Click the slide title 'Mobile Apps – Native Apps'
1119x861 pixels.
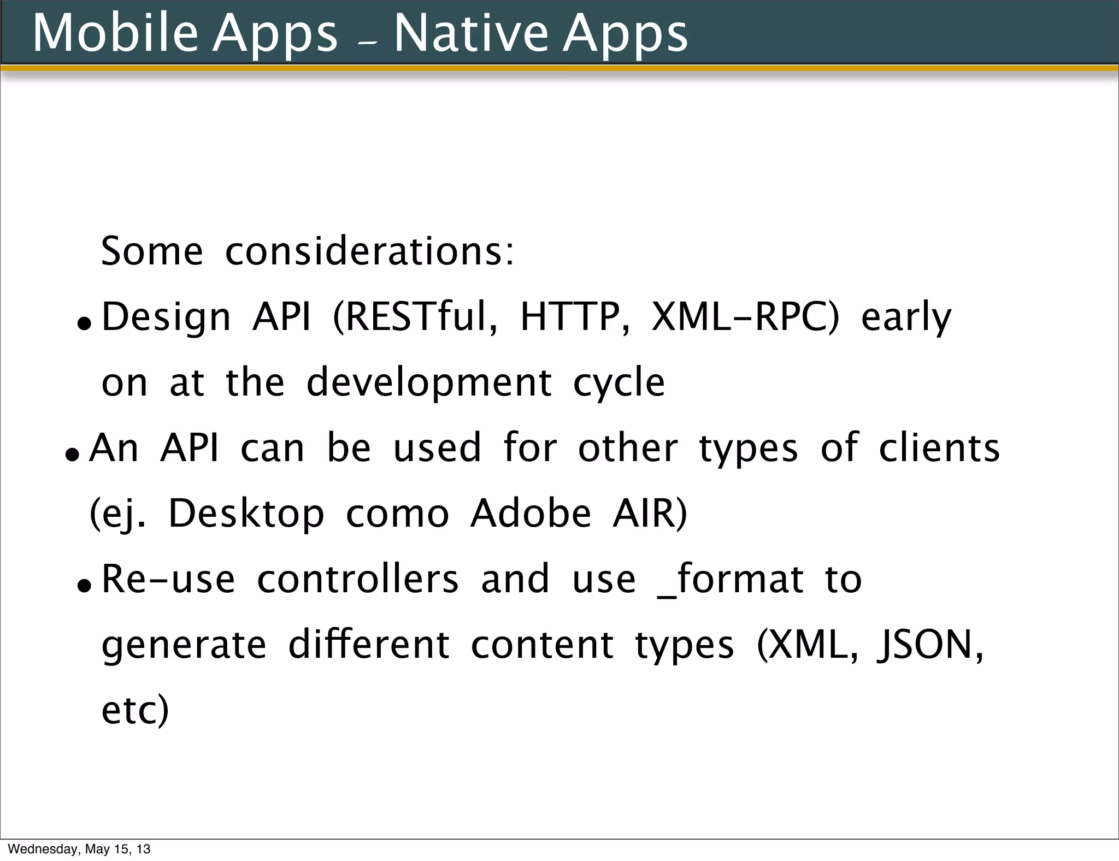coord(360,33)
